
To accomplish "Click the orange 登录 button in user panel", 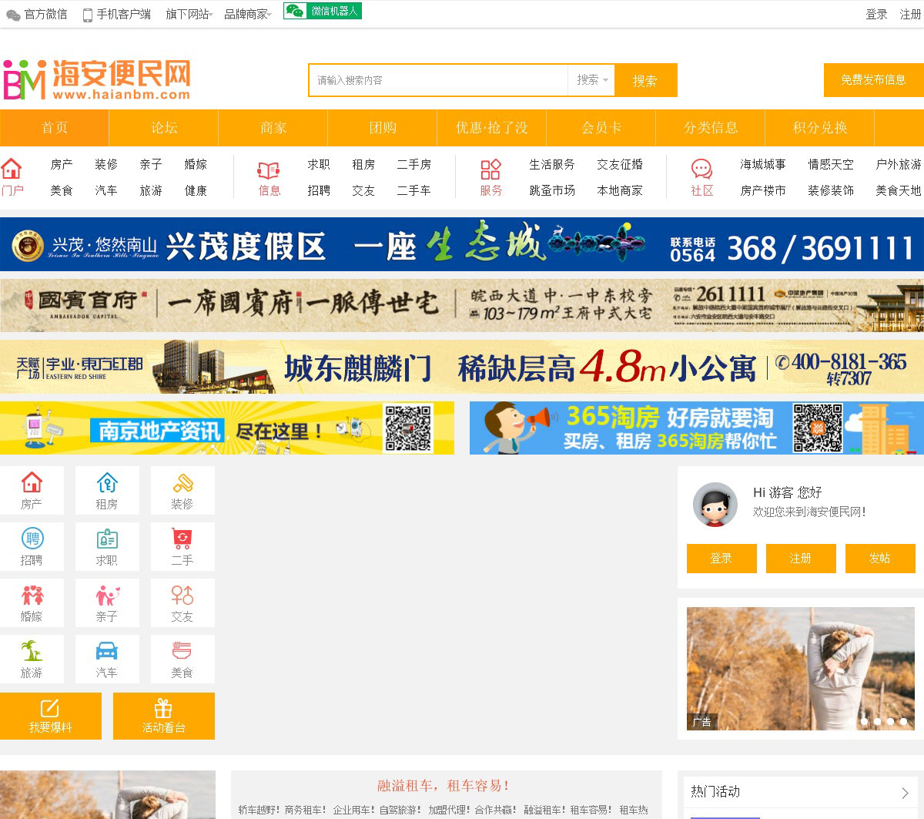I will (x=721, y=559).
